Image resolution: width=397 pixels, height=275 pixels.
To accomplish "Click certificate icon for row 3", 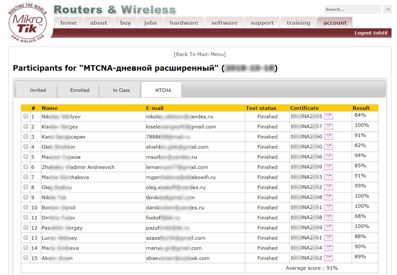I will (328, 136).
